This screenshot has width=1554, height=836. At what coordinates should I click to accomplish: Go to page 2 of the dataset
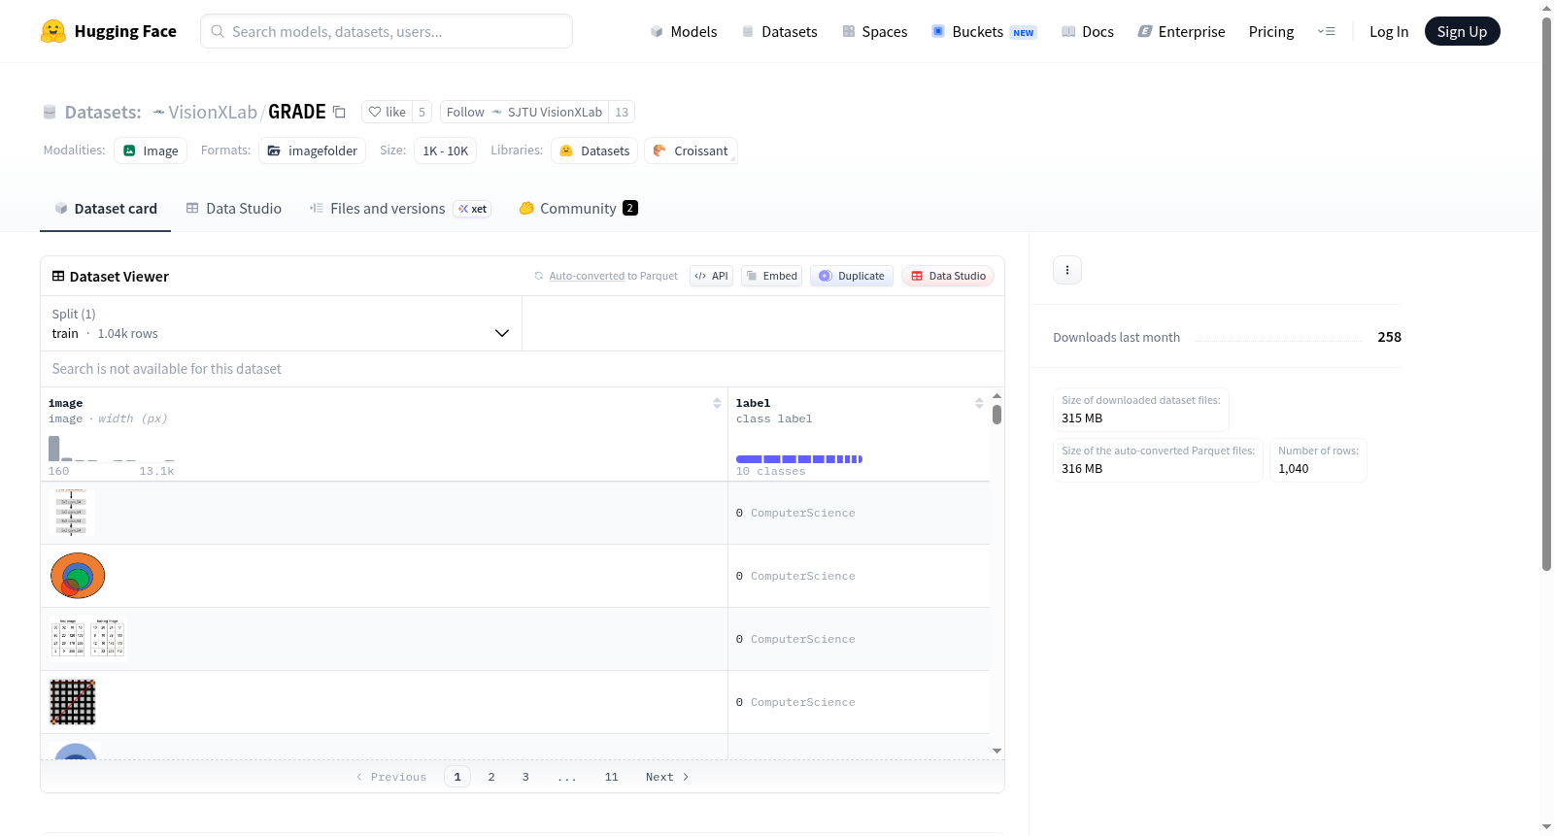491,777
